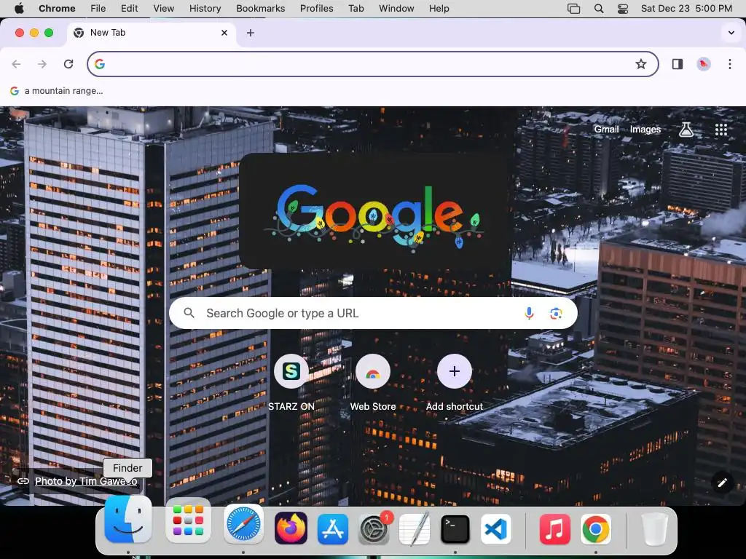Open the Window menu

pyautogui.click(x=396, y=9)
